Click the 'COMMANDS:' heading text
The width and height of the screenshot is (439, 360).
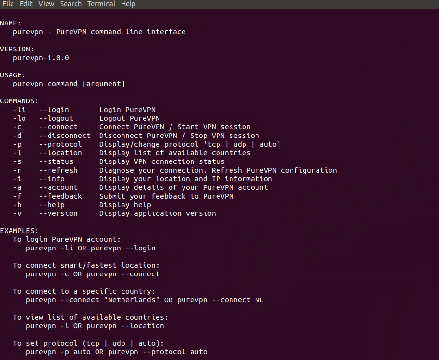(x=19, y=101)
